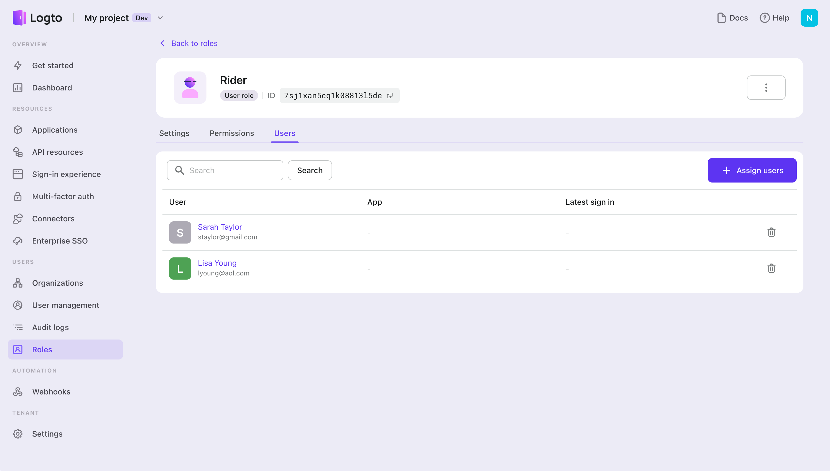
Task: Open the Help menu
Action: tap(774, 18)
